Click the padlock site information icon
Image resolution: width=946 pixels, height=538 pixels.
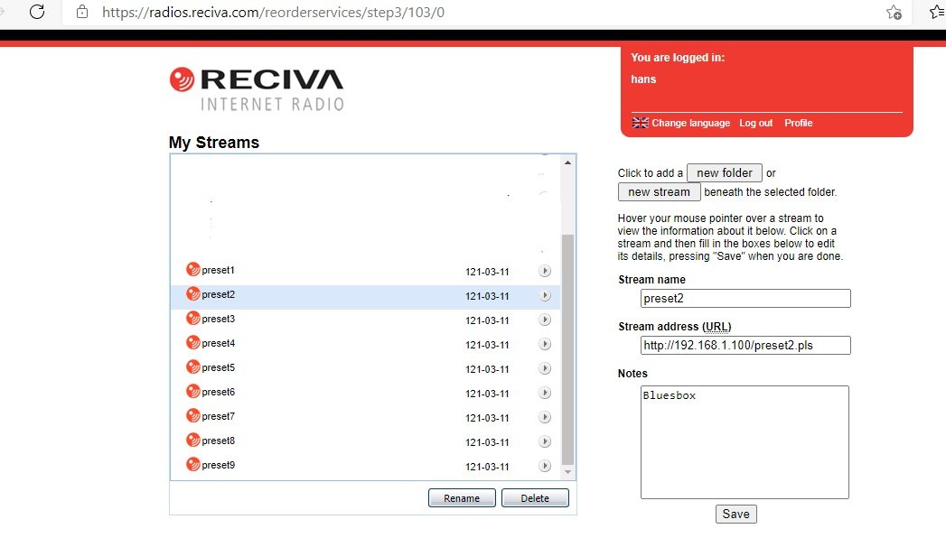(83, 13)
